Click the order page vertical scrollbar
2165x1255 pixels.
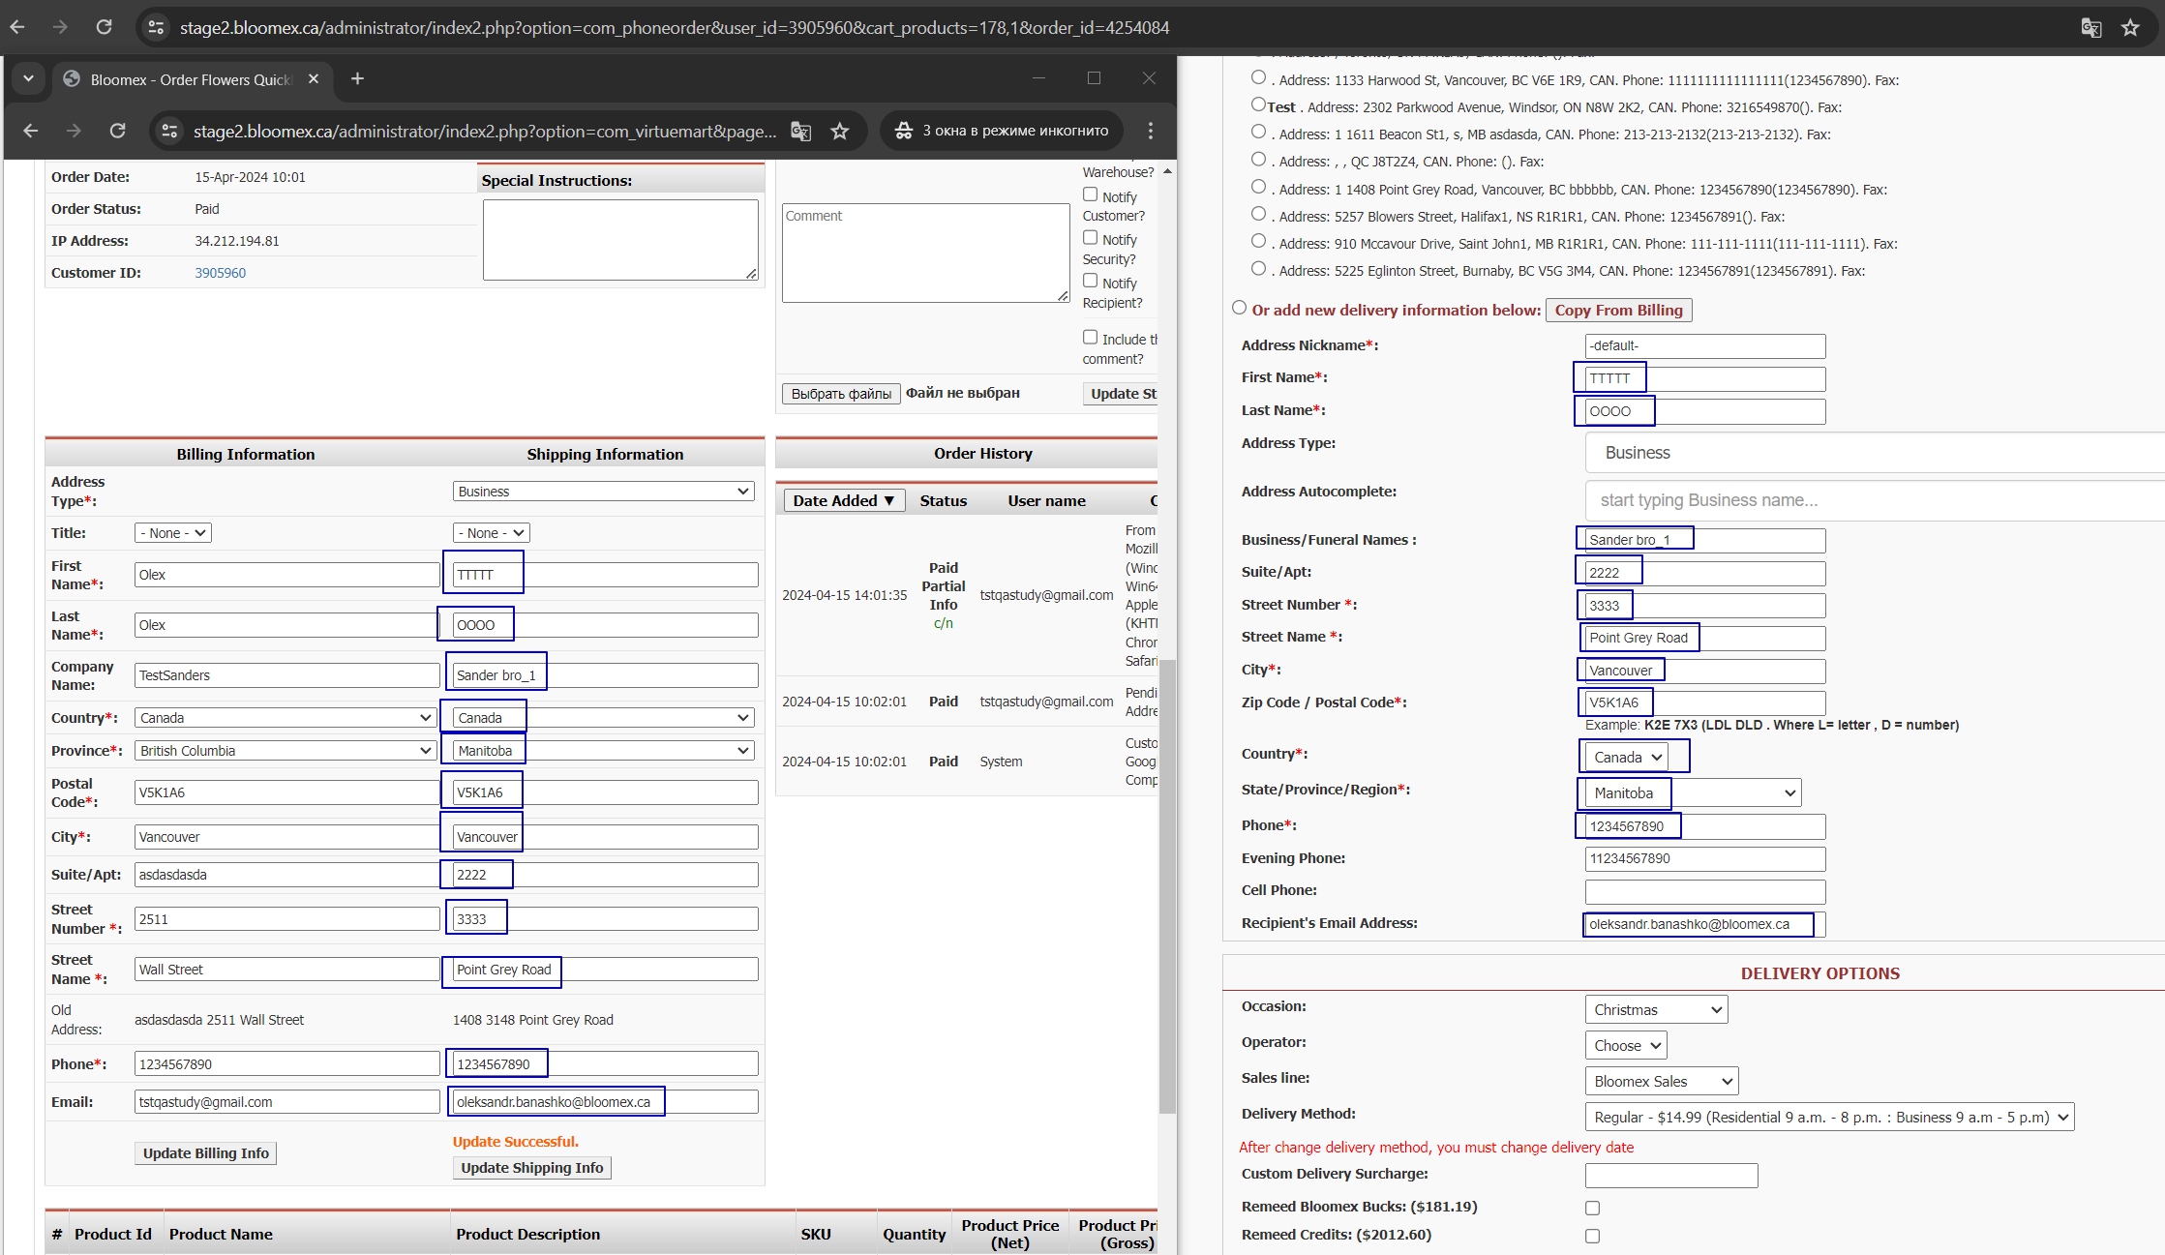(x=1167, y=885)
